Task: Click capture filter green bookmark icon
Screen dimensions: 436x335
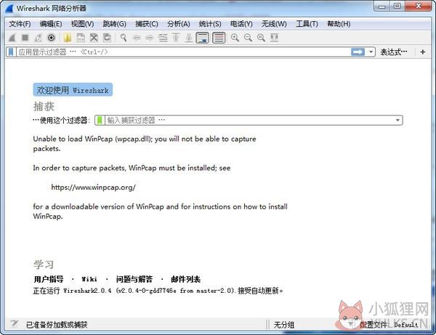Action: [x=100, y=120]
